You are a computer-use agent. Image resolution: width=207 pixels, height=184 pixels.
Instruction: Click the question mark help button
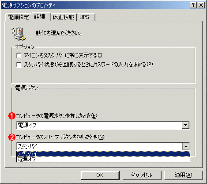[x=193, y=5]
